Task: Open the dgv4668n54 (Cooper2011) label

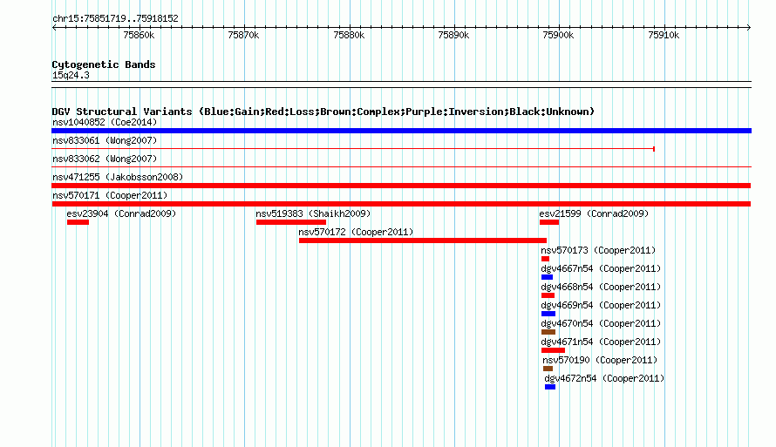Action: 601,287
